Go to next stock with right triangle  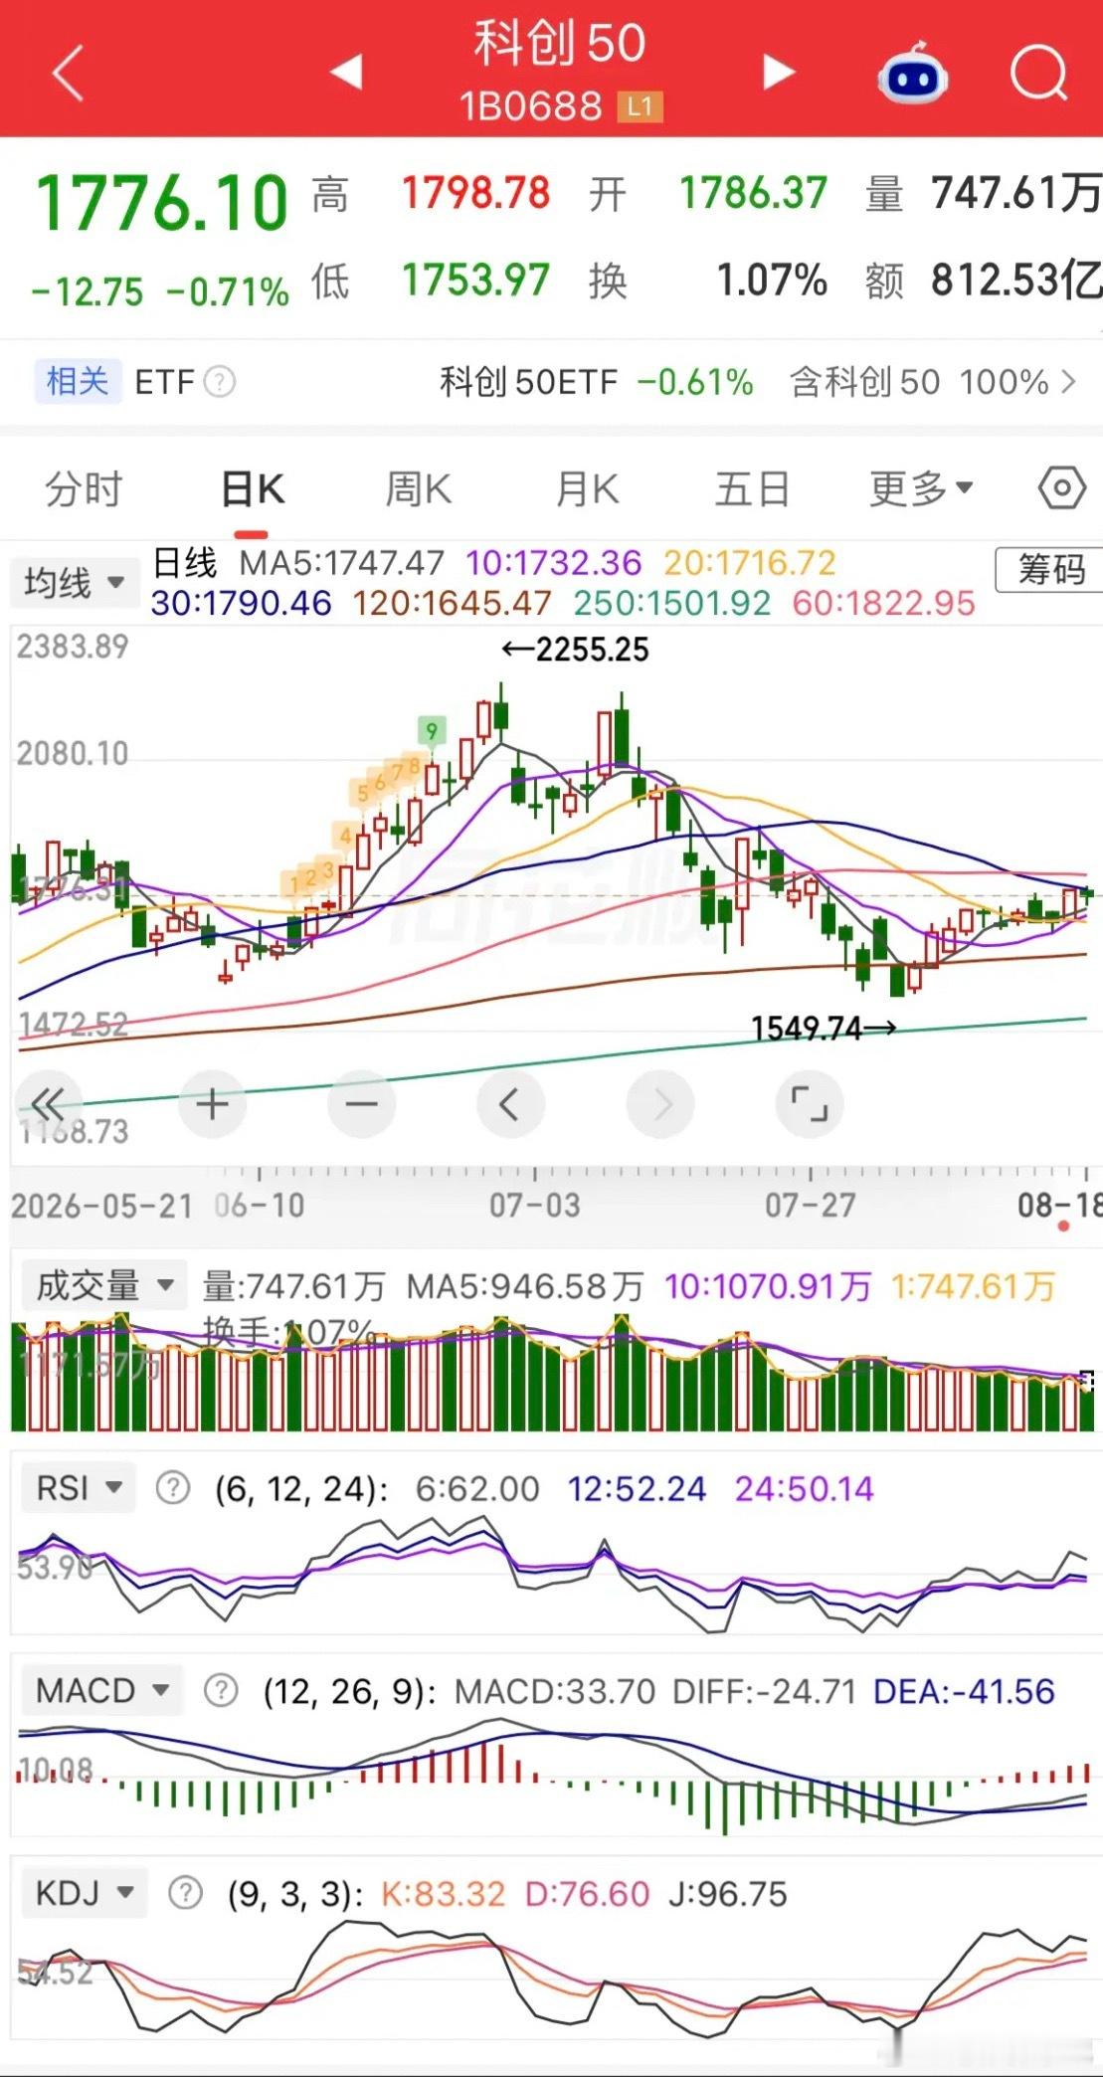779,72
